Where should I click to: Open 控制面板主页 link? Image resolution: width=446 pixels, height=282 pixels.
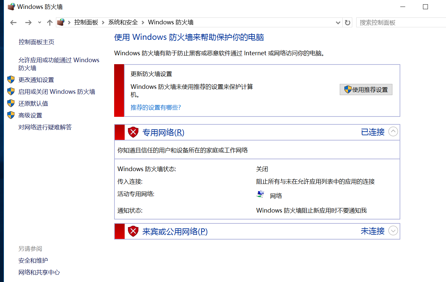click(x=36, y=42)
